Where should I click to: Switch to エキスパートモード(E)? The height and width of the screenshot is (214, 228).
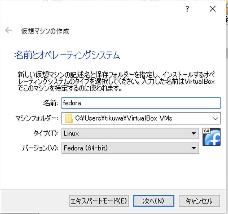coord(99,201)
